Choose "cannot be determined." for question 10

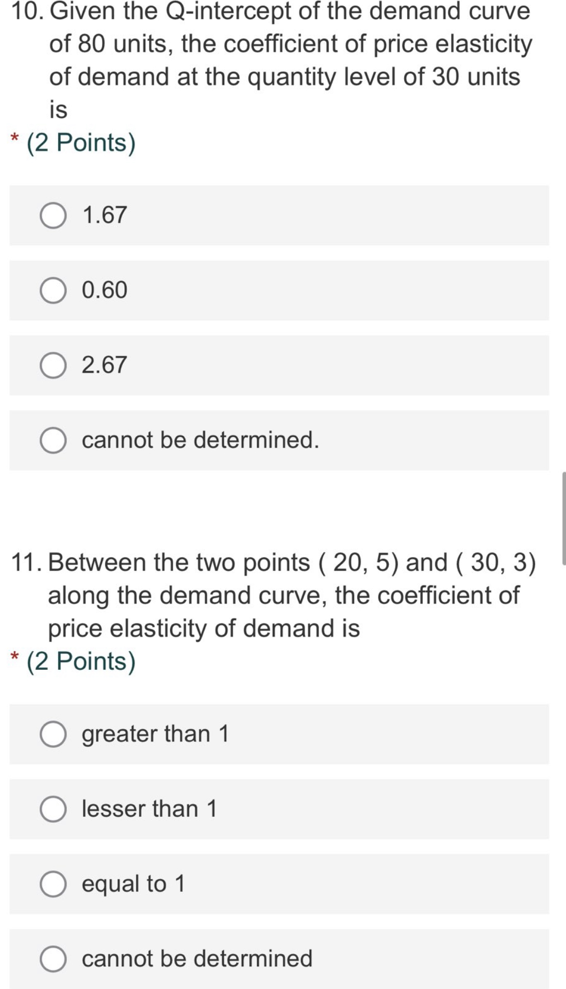54,440
